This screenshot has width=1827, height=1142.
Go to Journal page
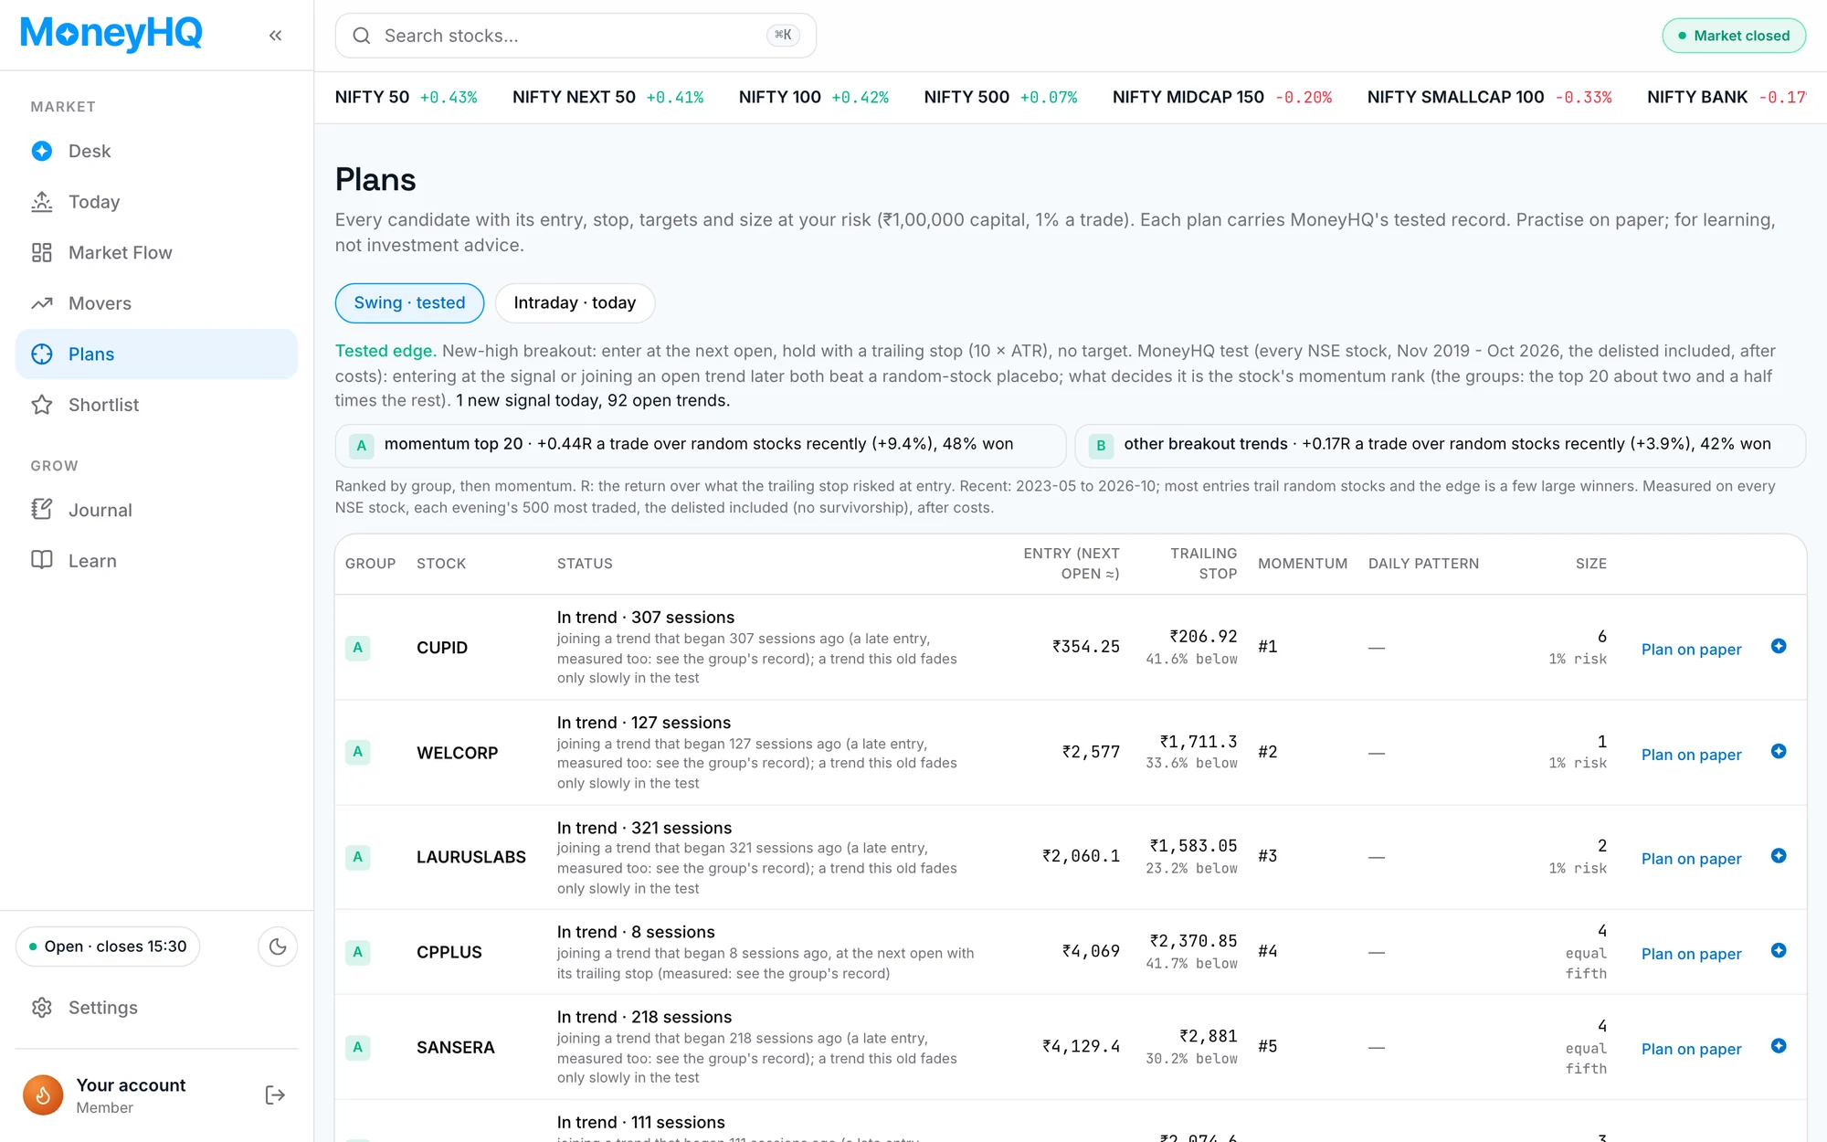156,510
